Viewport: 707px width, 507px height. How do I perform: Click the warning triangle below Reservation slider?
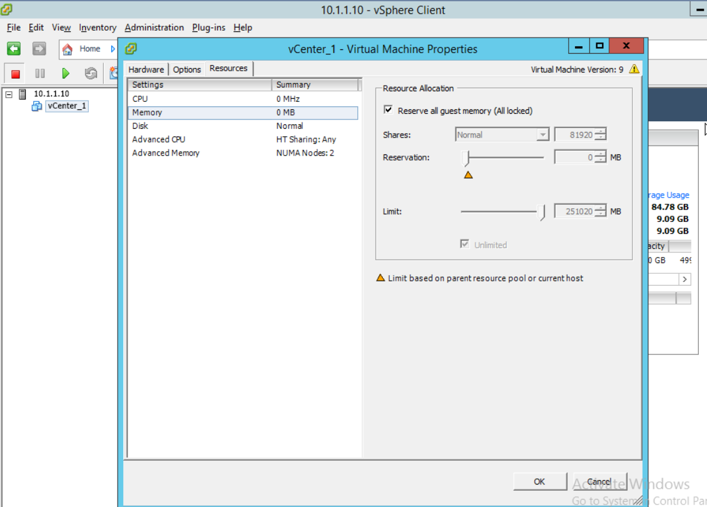click(x=468, y=175)
